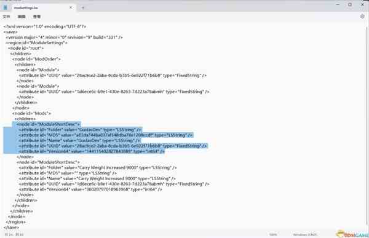
Task: Click the highlighted ModuleShortDesc node line
Action: pos(48,124)
